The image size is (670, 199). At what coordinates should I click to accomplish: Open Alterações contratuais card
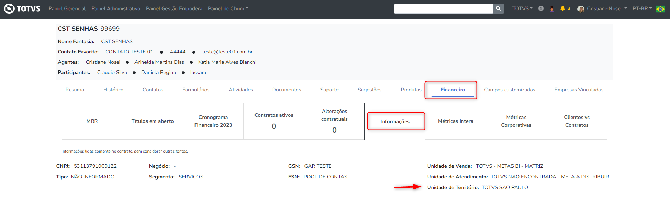[x=334, y=121]
